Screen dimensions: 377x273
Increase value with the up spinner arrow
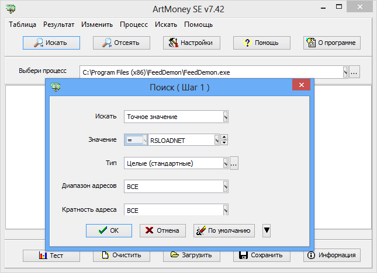224,138
